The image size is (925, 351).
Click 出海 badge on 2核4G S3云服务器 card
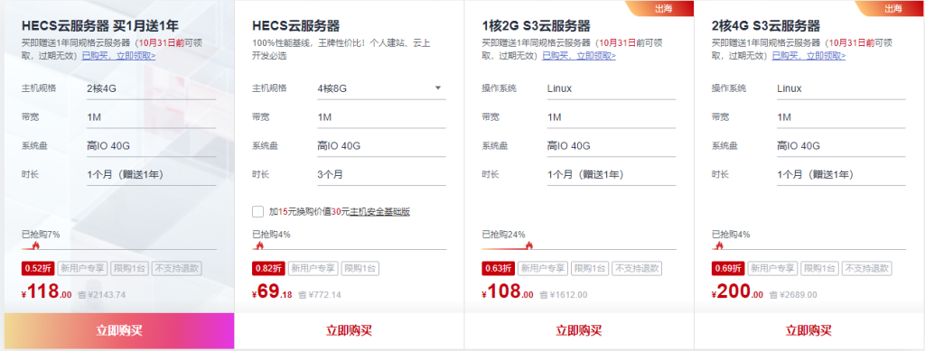click(889, 7)
